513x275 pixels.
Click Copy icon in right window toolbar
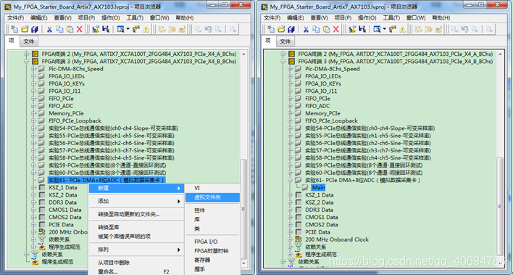coord(316,30)
